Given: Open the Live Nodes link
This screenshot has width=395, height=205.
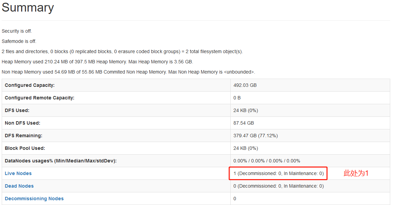Looking at the screenshot, I should [18, 173].
